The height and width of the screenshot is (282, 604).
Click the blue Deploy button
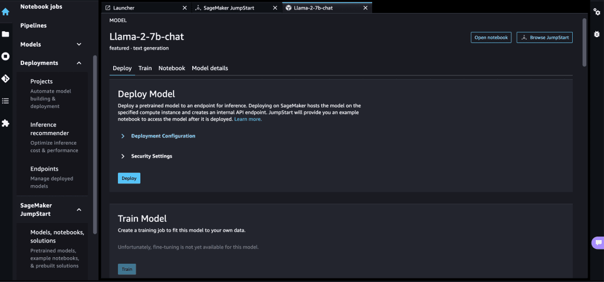[x=129, y=178]
